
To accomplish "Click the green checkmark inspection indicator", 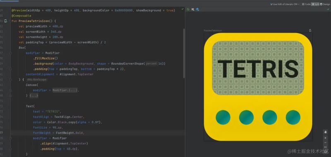I will tap(182, 9).
